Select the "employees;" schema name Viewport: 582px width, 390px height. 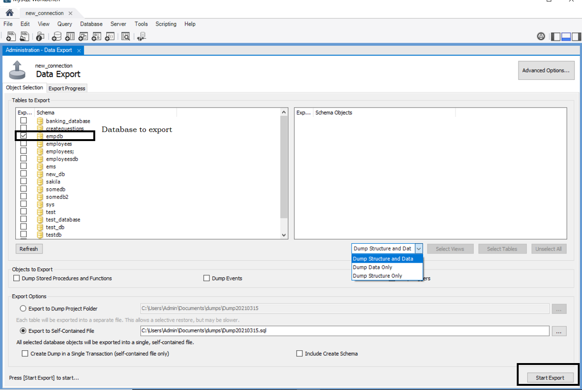pos(60,151)
